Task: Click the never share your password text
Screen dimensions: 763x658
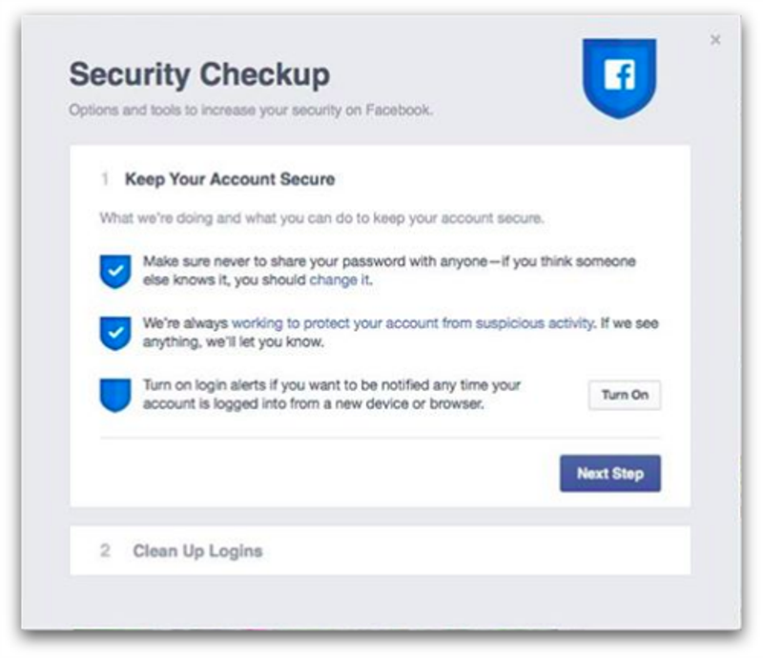Action: coord(389,271)
